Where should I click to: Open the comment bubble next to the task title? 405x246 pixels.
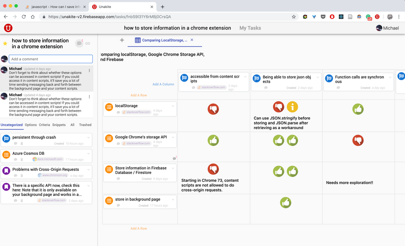tap(80, 43)
